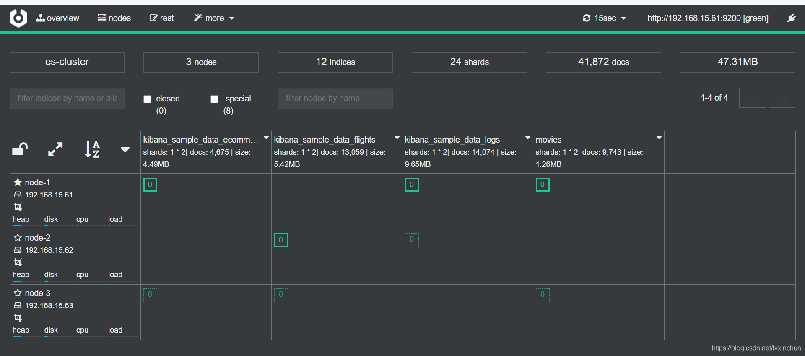Click the movies index name
The width and height of the screenshot is (805, 356).
(548, 140)
